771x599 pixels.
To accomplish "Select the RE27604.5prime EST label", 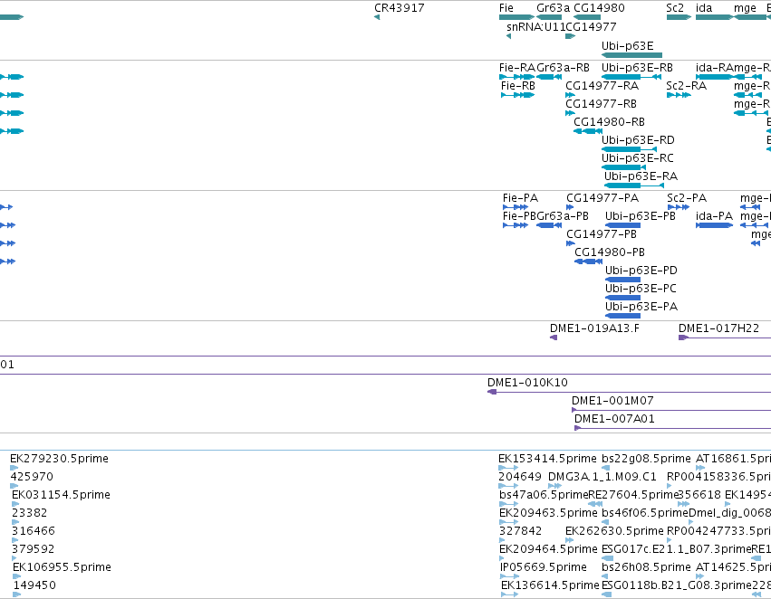I will pyautogui.click(x=633, y=495).
